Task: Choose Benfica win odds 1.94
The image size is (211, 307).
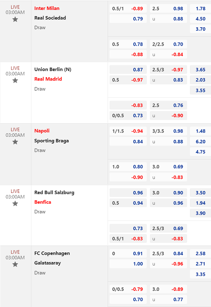Action: click(200, 203)
